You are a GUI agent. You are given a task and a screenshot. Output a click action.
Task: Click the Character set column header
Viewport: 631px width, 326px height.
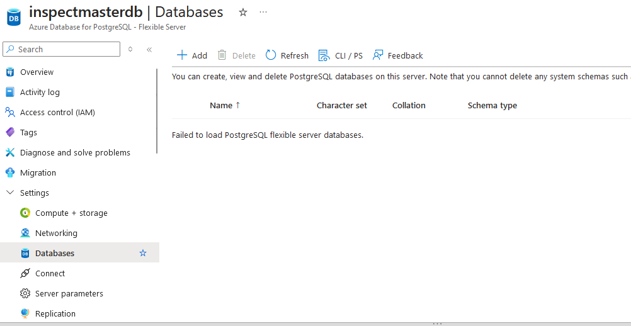tap(342, 105)
